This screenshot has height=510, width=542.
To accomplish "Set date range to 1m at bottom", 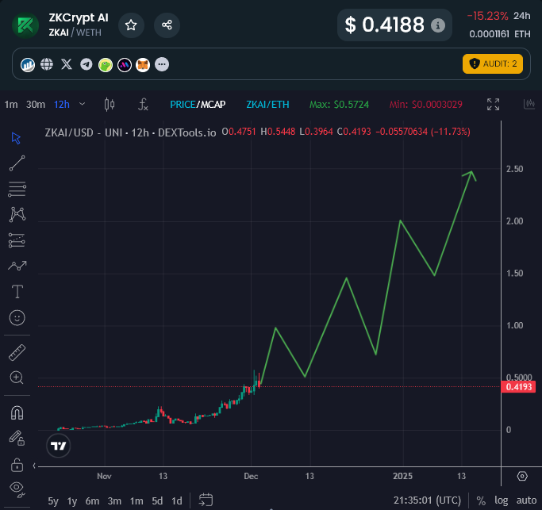I will tap(136, 501).
